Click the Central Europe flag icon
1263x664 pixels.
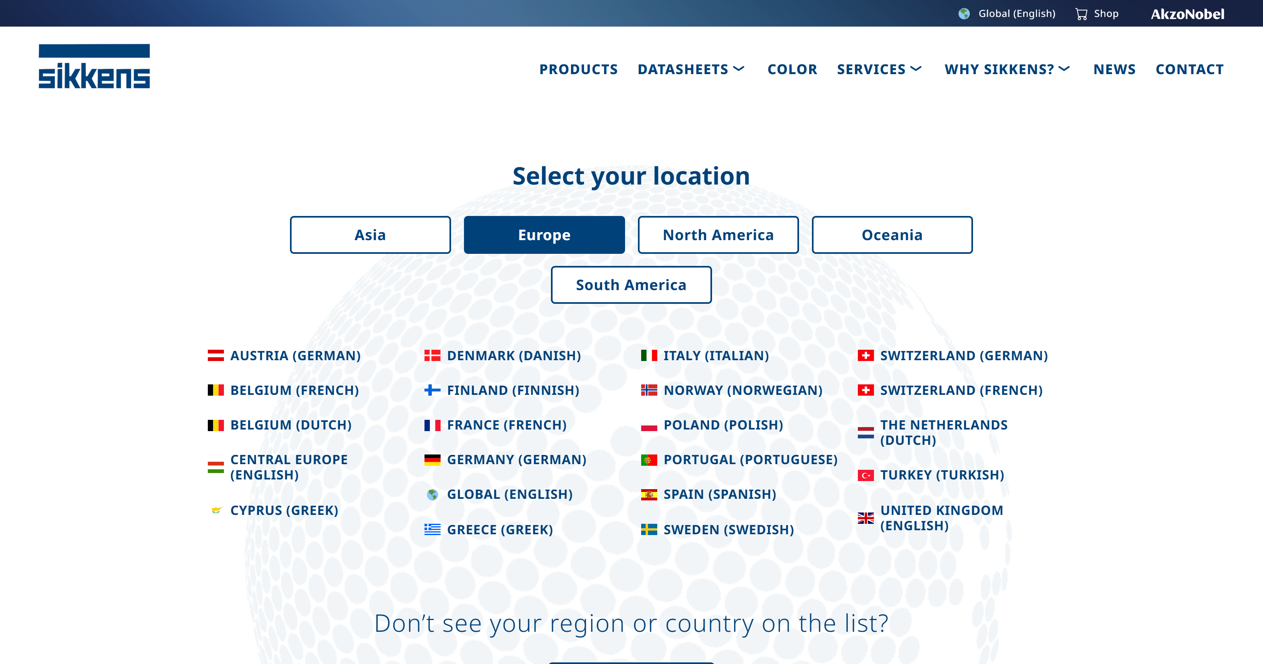[216, 467]
